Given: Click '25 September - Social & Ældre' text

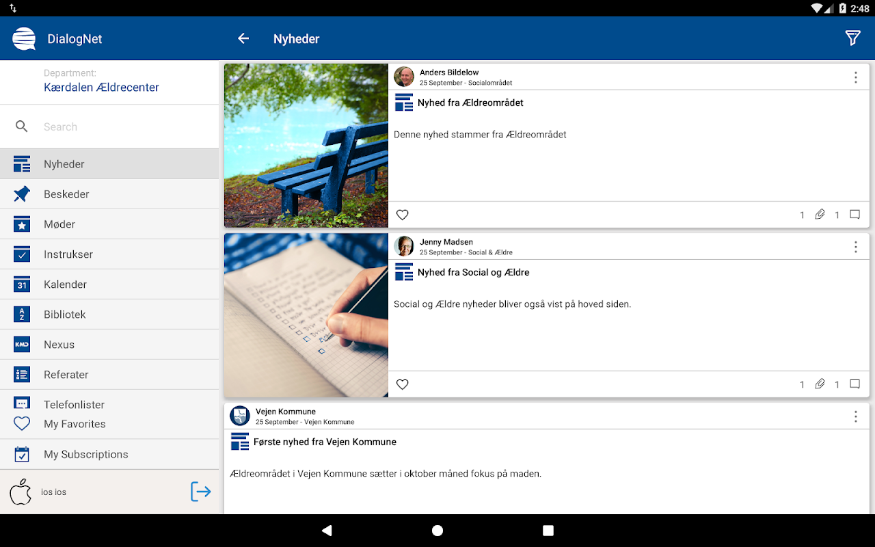Looking at the screenshot, I should 466,252.
